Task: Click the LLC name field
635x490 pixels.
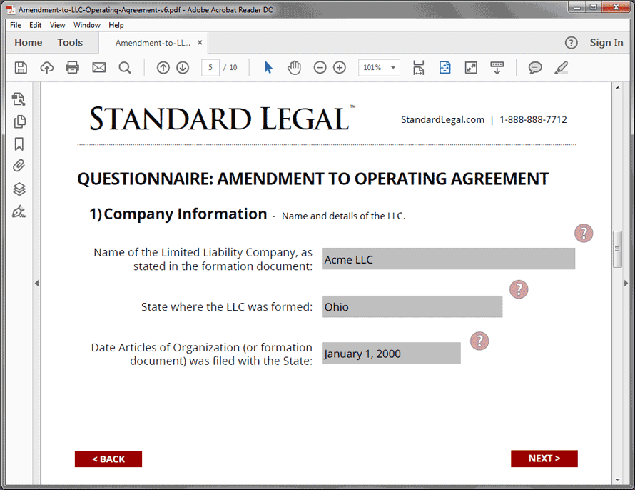Action: pyautogui.click(x=449, y=259)
